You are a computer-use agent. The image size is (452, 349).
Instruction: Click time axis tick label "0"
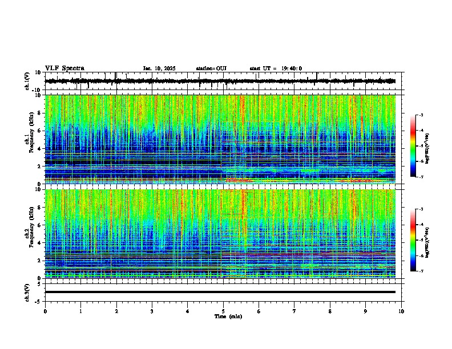click(45, 311)
